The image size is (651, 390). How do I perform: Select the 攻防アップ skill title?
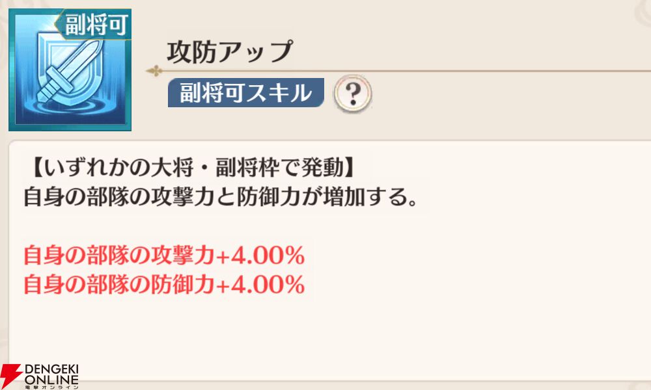coord(229,52)
